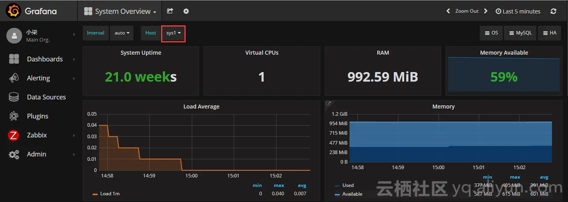Shift time range forward with right arrow
Screen dimensions: 568x202
point(486,11)
